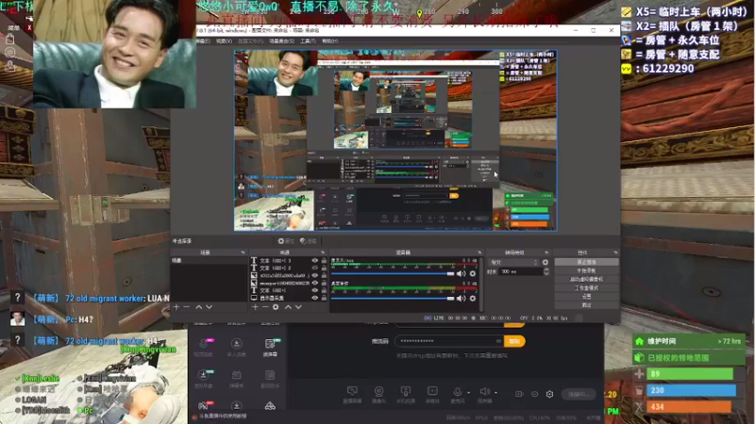Toggle visibility of the fourth image source
The width and height of the screenshot is (755, 424).
tap(315, 284)
